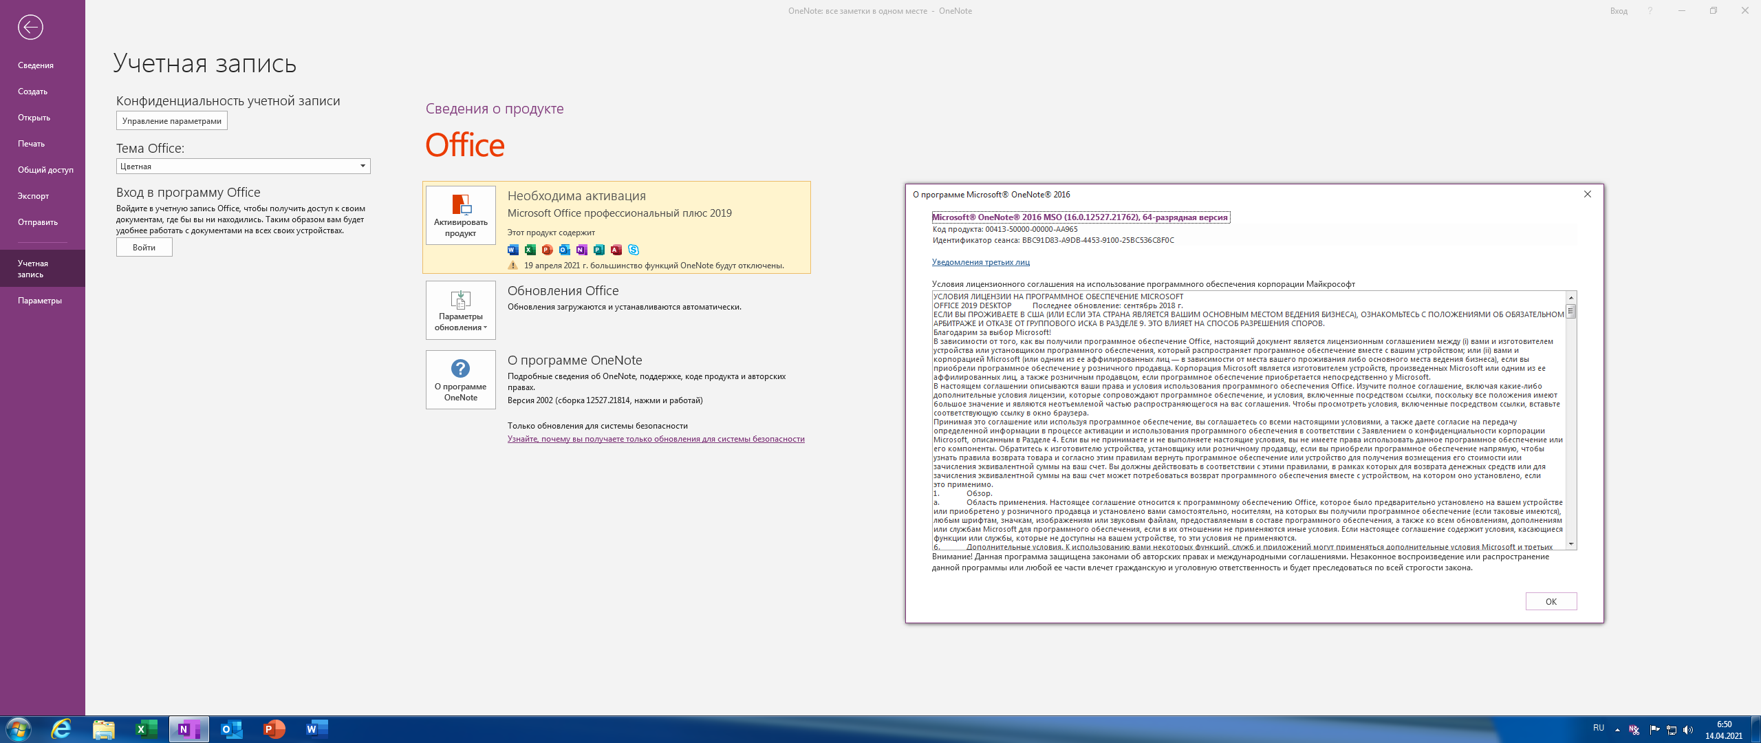This screenshot has height=743, width=1761.
Task: Click the taskbar clock showing 6:50
Action: pos(1724,730)
